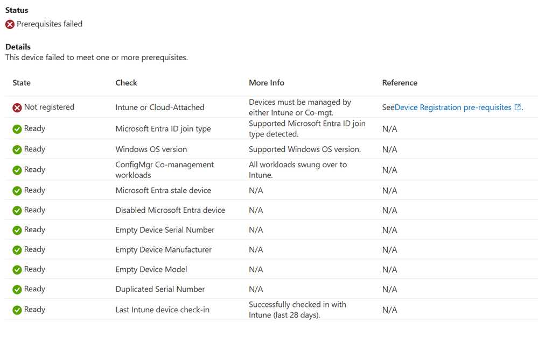This screenshot has width=538, height=337.
Task: Click green check icon for Duplicated Serial Number
Action: click(x=17, y=290)
